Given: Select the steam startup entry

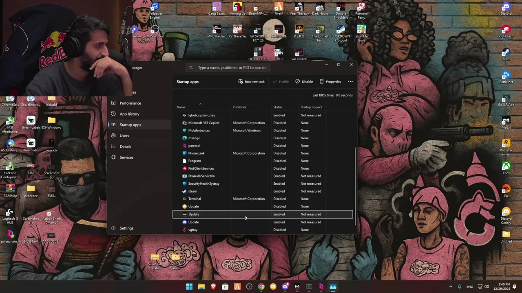Looking at the screenshot, I should [263, 191].
